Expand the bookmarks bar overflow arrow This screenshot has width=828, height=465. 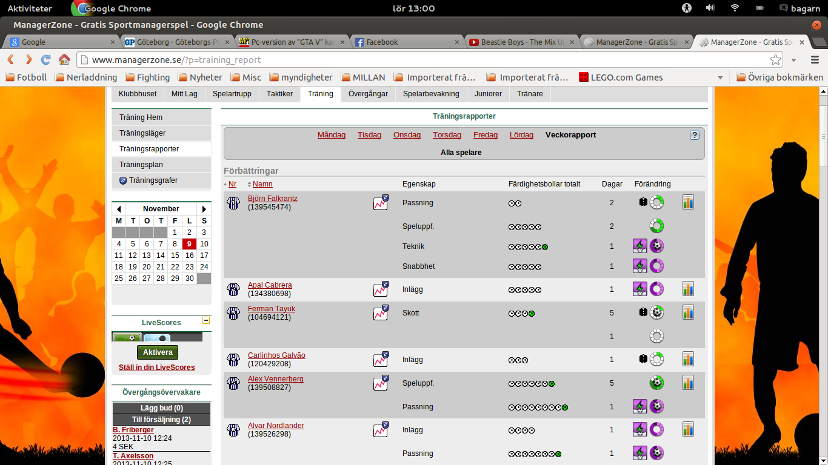(x=720, y=77)
